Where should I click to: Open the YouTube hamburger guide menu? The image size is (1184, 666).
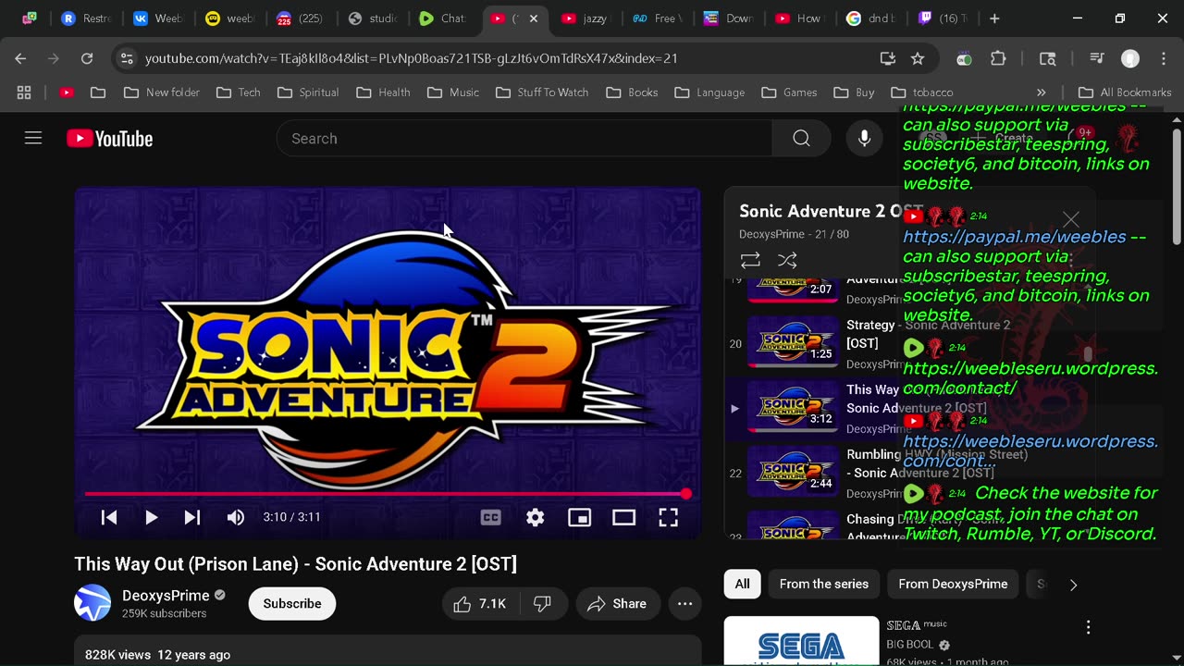33,139
